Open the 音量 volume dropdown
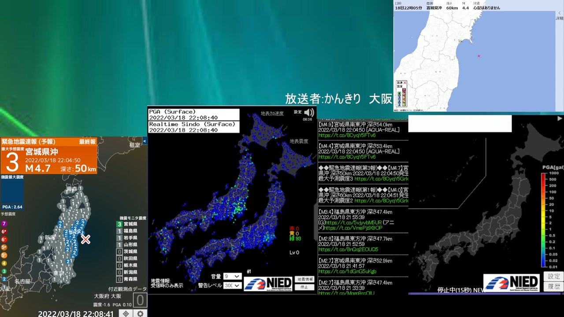The height and width of the screenshot is (317, 564). click(232, 276)
